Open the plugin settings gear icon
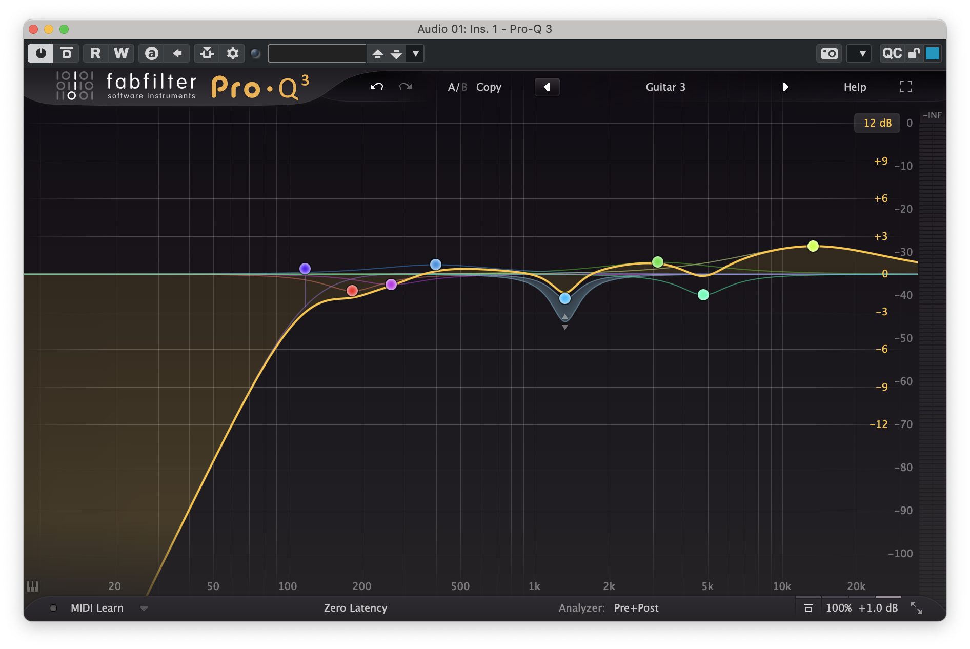Viewport: 970px width, 649px height. (x=232, y=53)
